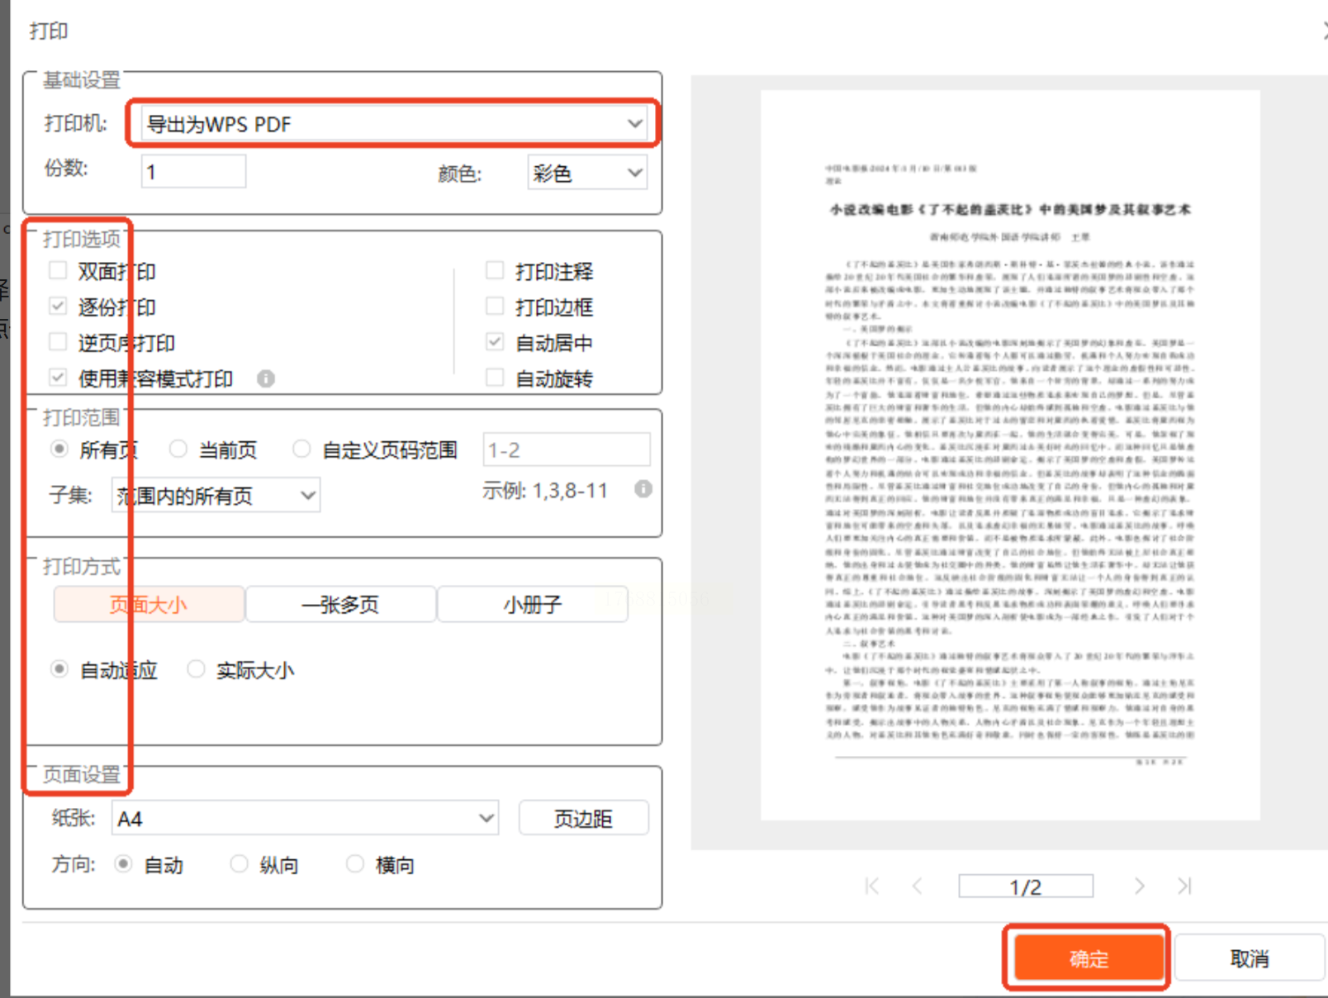Expand the 颜色 dropdown showing 彩色
This screenshot has width=1328, height=998.
[x=586, y=173]
